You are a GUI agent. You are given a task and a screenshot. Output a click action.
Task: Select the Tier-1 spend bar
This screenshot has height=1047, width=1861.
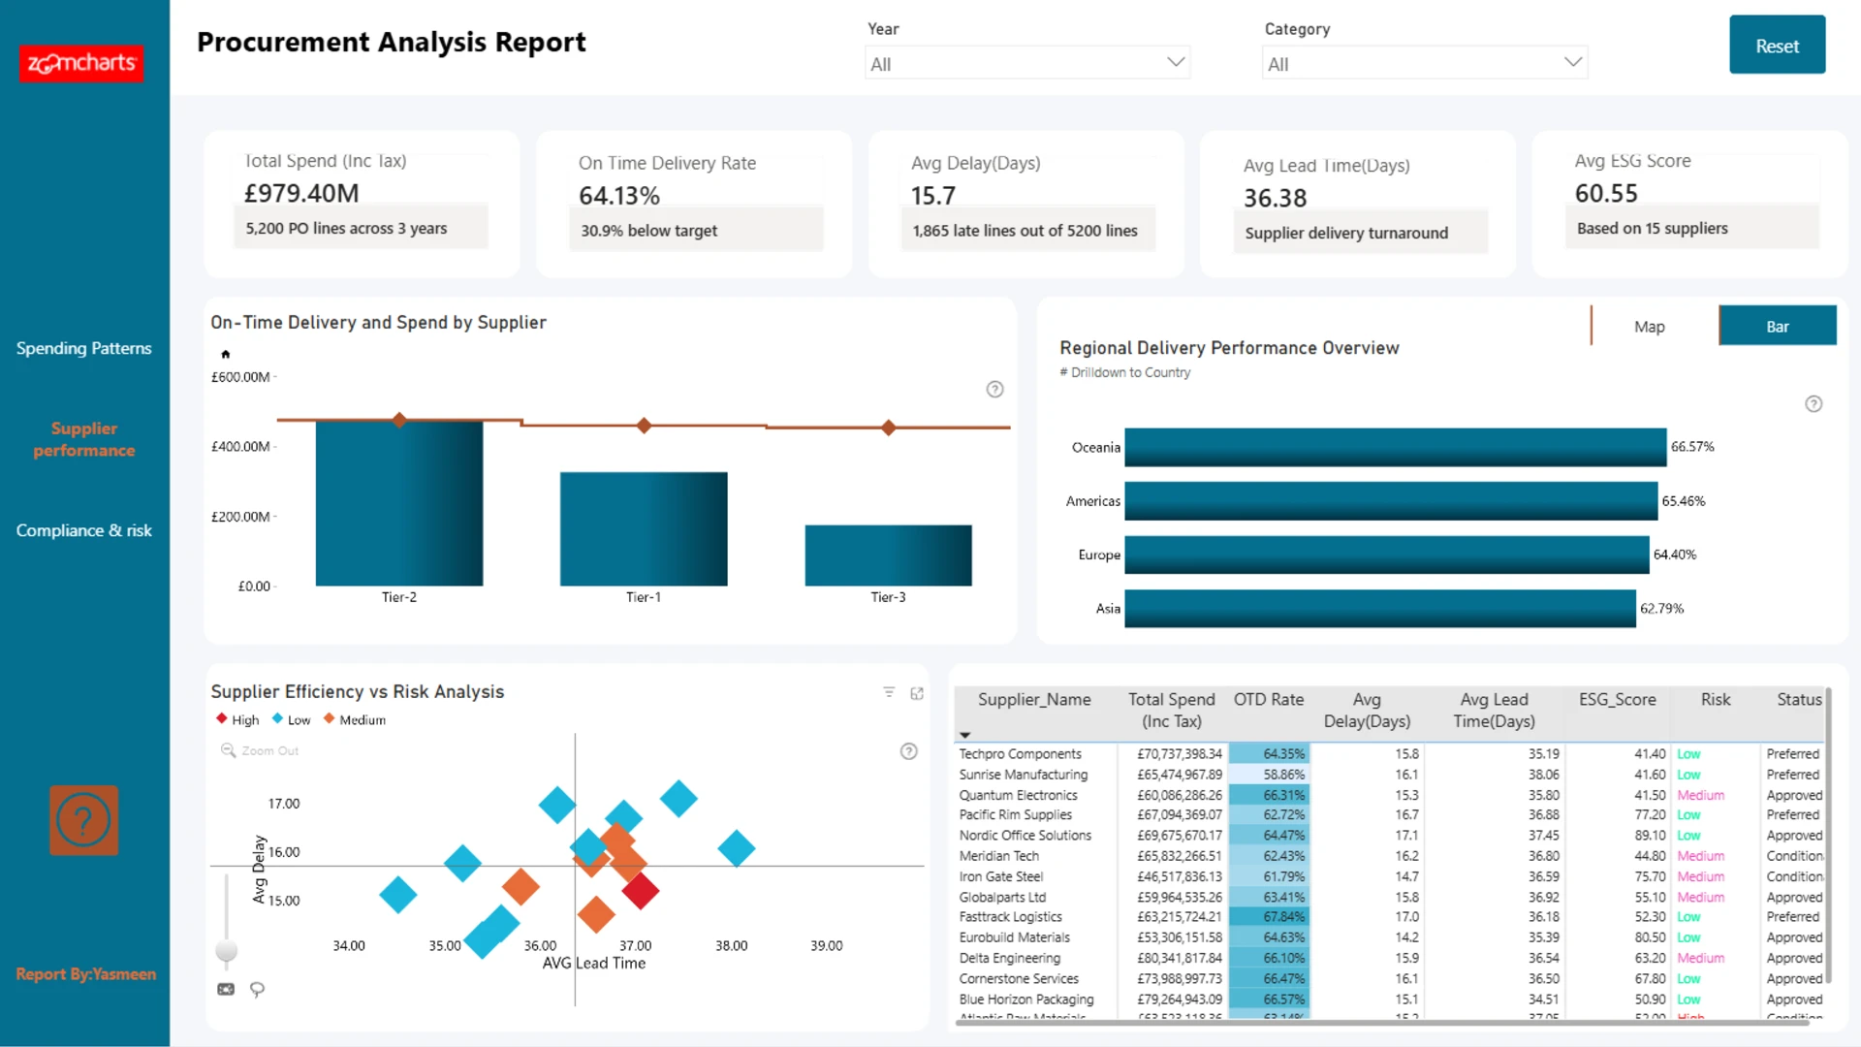pos(644,529)
